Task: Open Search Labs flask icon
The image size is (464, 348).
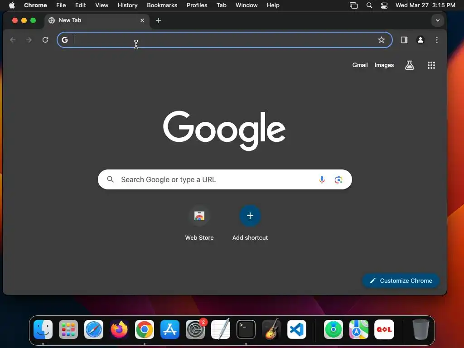Action: point(410,65)
